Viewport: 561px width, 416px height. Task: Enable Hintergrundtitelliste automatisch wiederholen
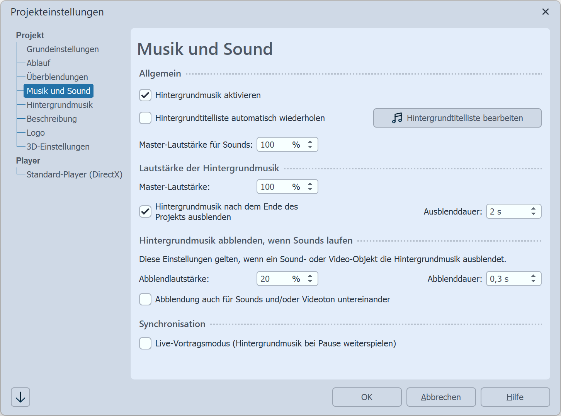145,118
